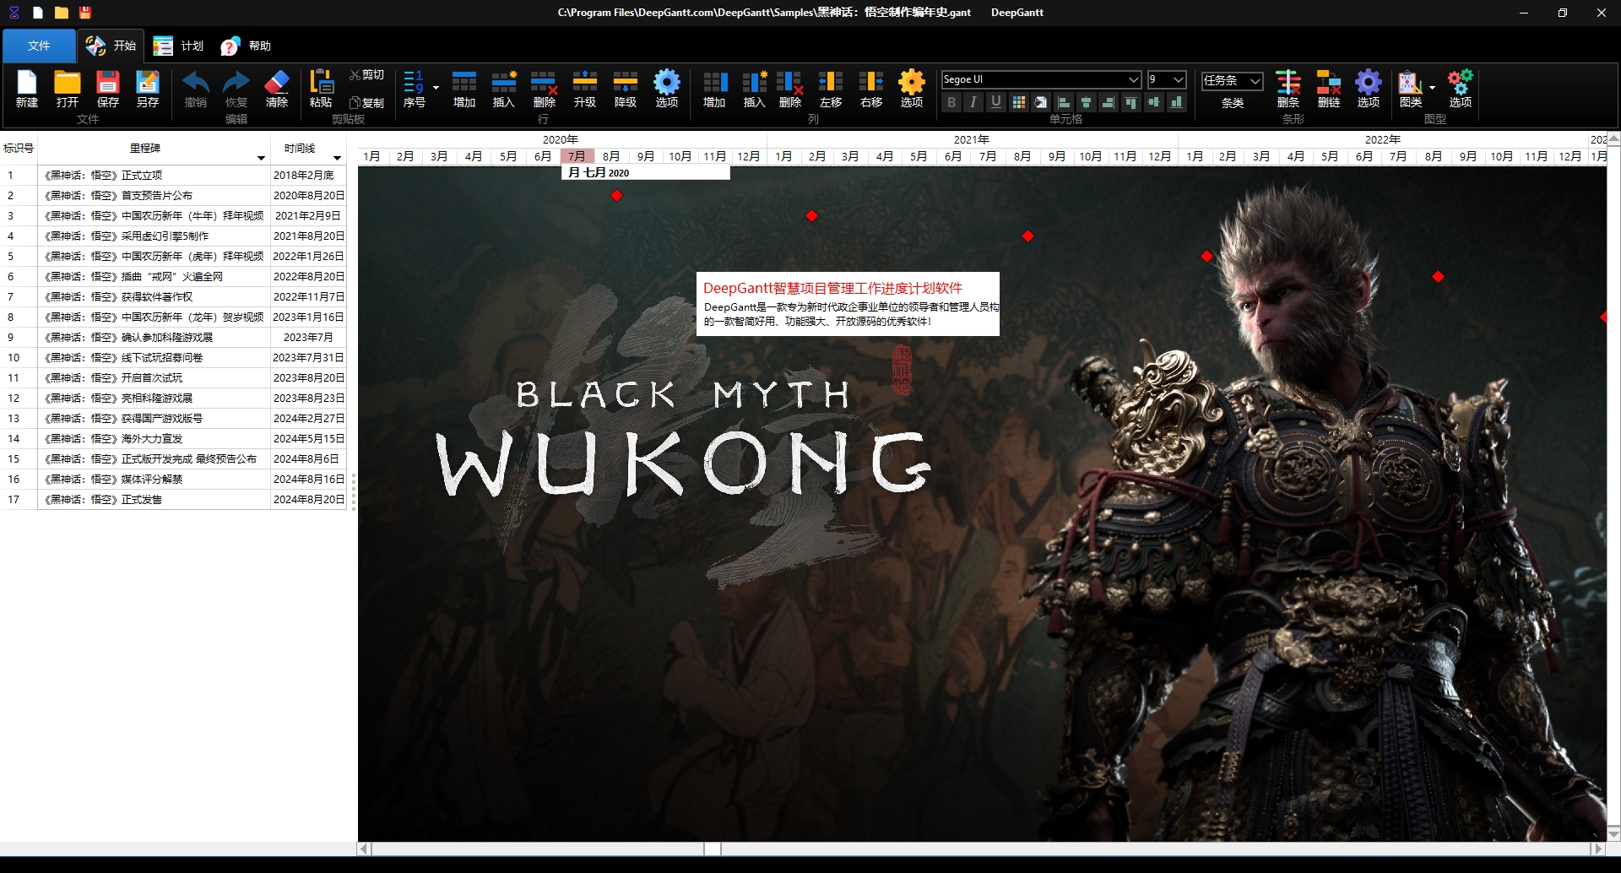The width and height of the screenshot is (1621, 873).
Task: Open the 帮助 help tab
Action: pyautogui.click(x=247, y=46)
